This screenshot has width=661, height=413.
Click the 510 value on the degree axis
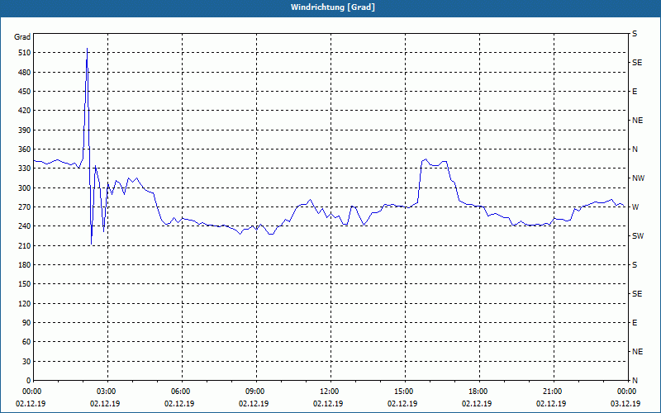[25, 53]
